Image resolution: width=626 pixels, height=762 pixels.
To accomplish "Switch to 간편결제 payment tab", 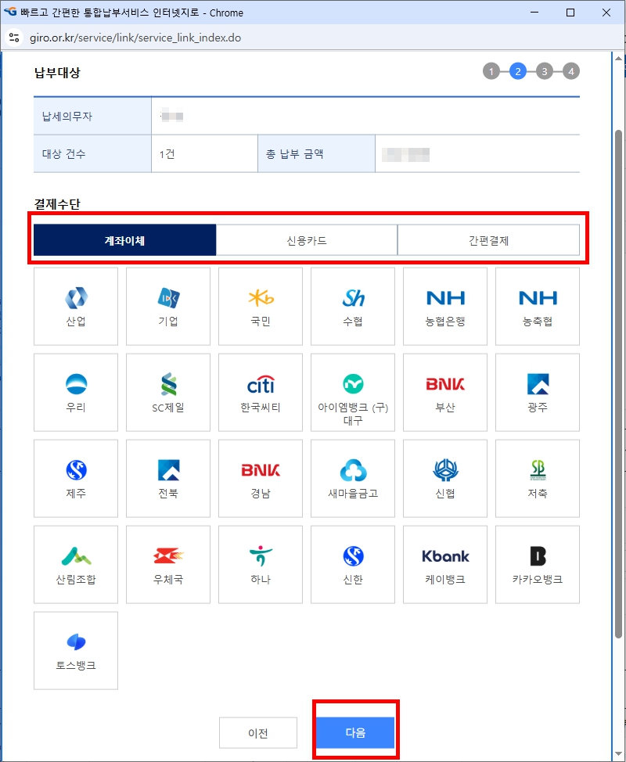I will point(488,240).
